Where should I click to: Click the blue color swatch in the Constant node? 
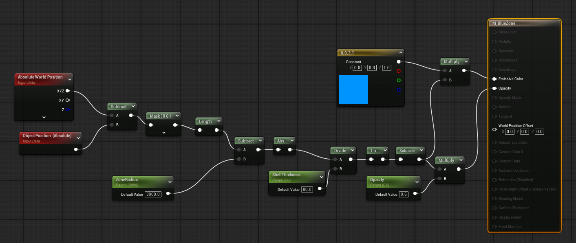(x=353, y=90)
